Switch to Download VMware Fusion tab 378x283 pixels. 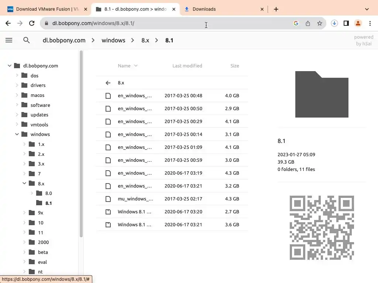pyautogui.click(x=47, y=9)
